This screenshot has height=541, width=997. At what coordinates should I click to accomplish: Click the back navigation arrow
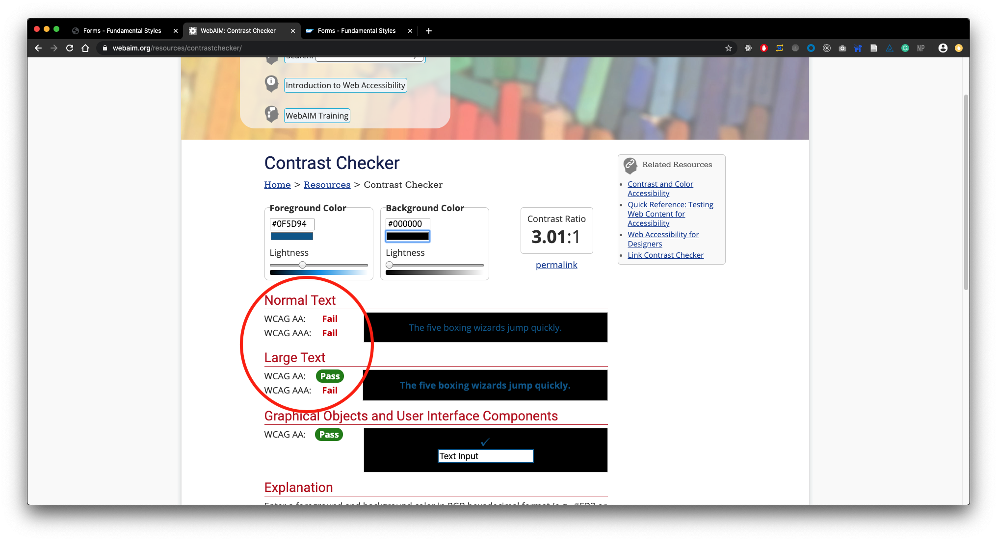tap(38, 48)
